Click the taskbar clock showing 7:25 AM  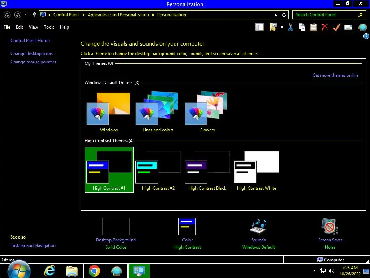pos(350,271)
